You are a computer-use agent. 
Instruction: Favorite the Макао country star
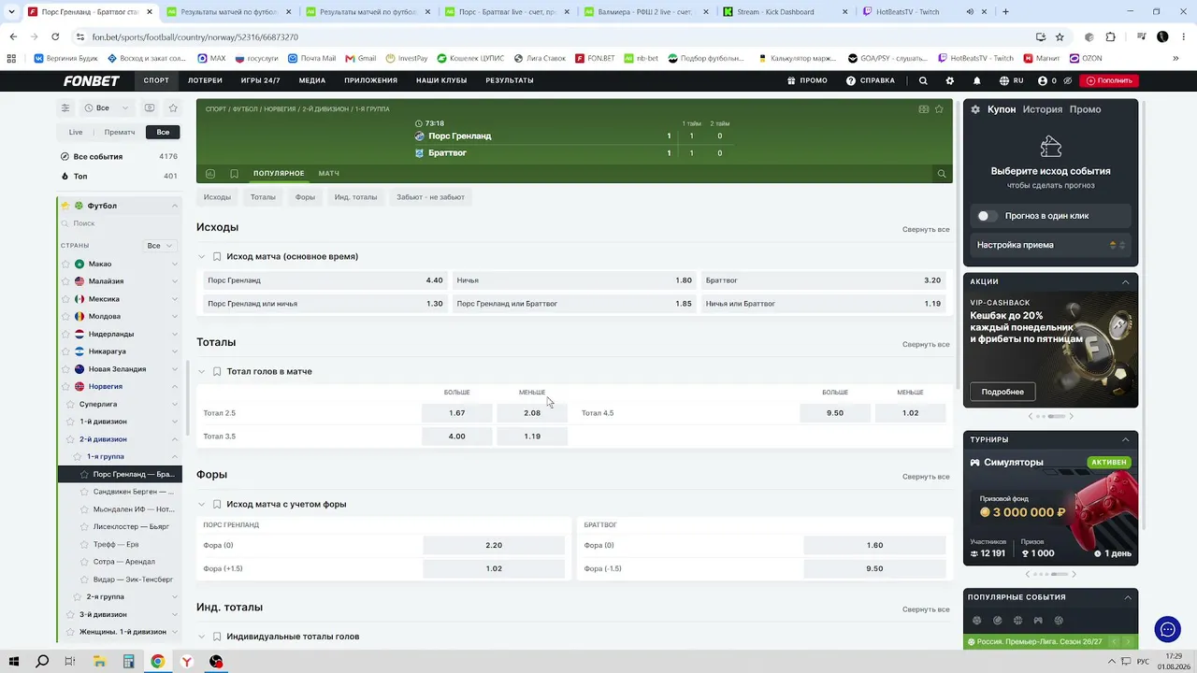click(x=65, y=265)
